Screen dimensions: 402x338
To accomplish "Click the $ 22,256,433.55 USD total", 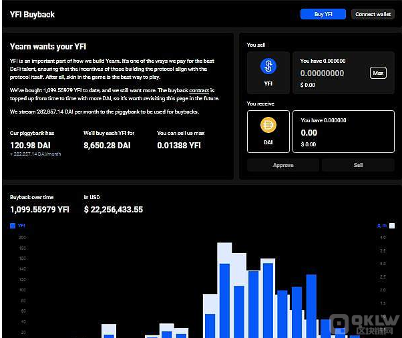I will click(x=114, y=209).
